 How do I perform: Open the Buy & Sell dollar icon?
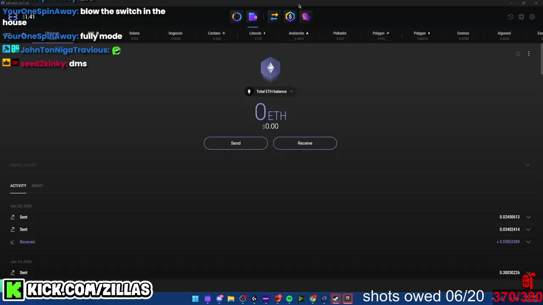(290, 17)
